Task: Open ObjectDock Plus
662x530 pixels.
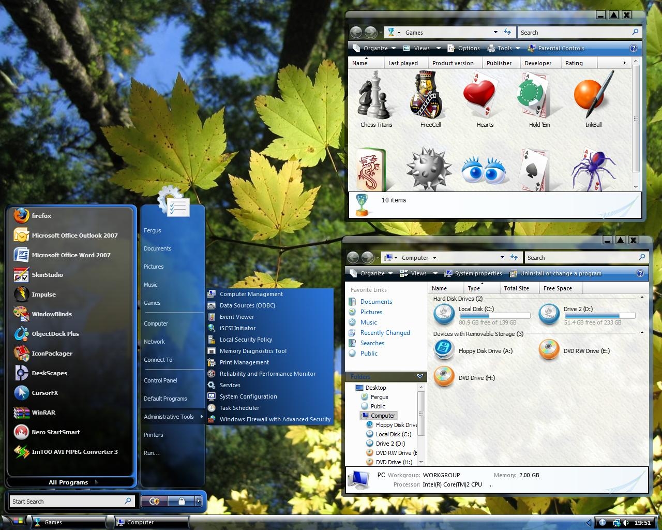Action: (72, 334)
